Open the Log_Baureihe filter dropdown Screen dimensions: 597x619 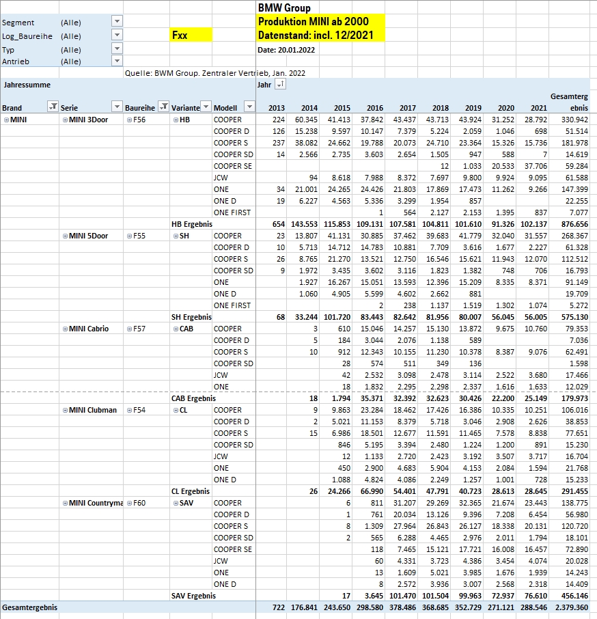click(x=117, y=35)
